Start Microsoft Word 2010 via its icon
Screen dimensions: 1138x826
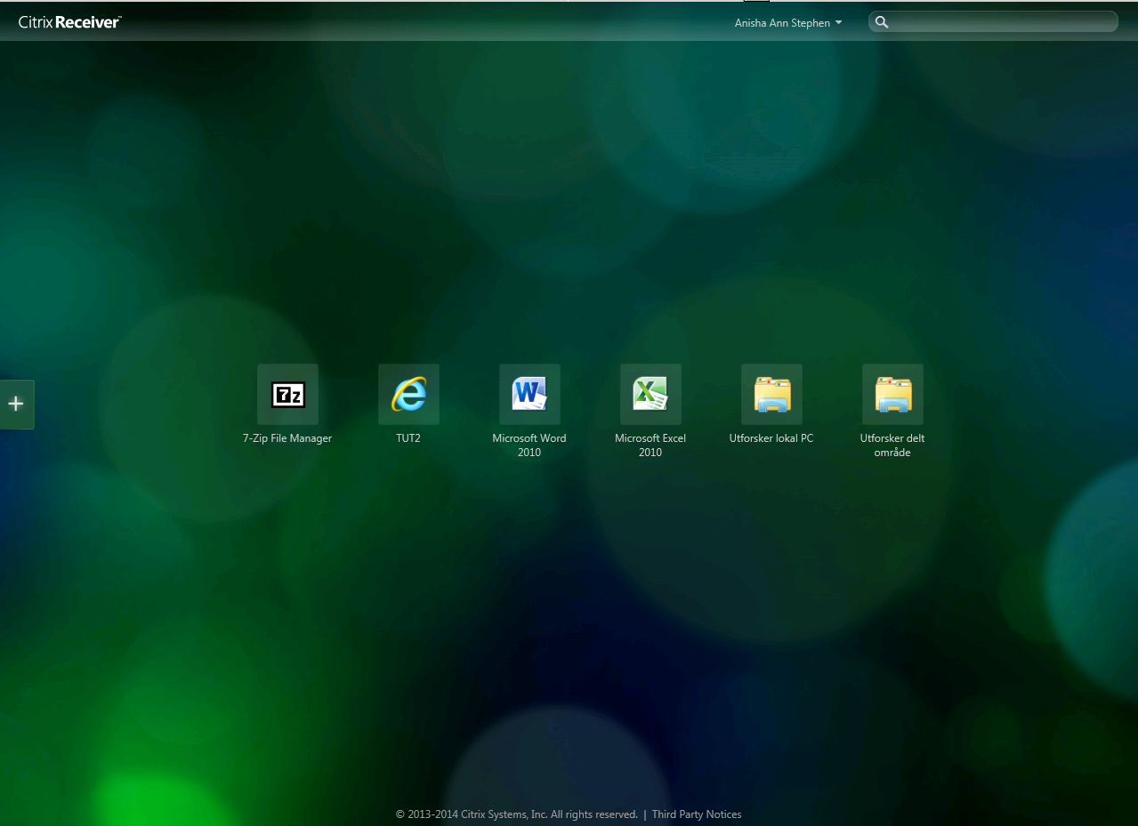pyautogui.click(x=529, y=394)
